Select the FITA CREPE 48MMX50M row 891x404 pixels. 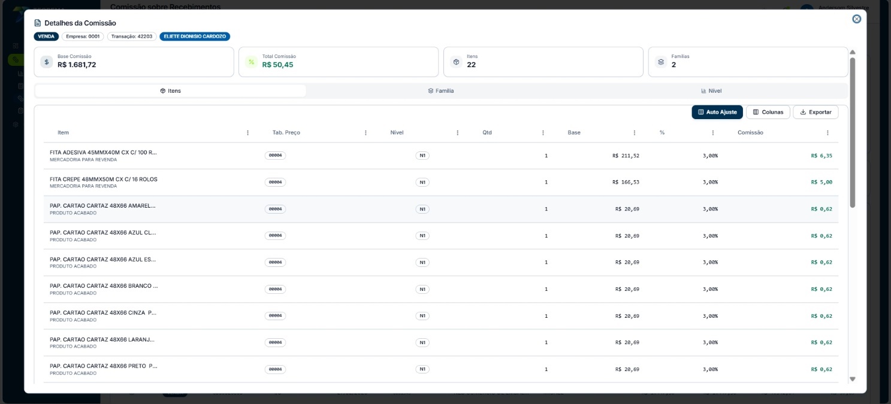(x=441, y=183)
